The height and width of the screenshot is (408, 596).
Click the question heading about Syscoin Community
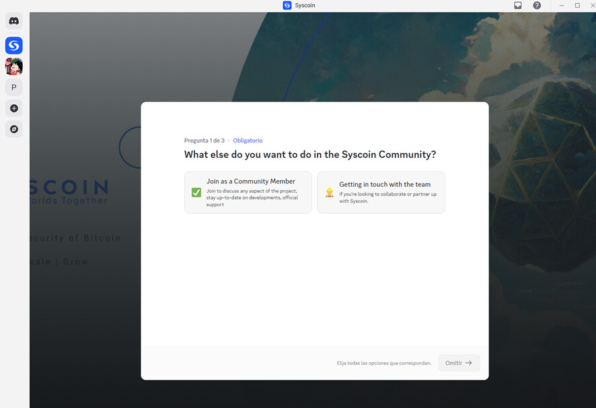coord(310,155)
